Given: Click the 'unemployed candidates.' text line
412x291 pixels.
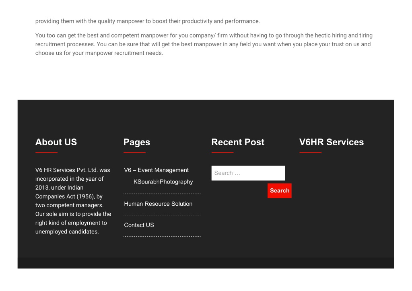Looking at the screenshot, I should [x=67, y=231].
